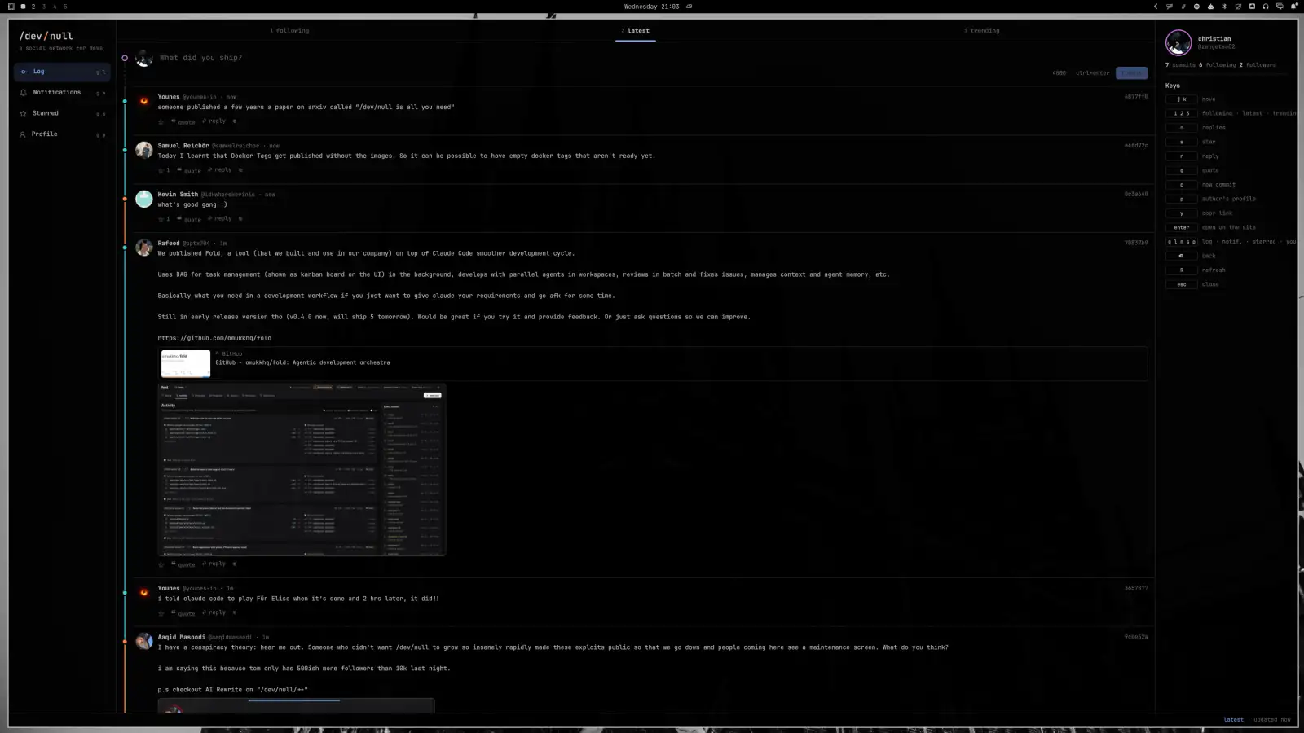Open Starred in the sidebar
Screen dimensions: 1304x733
[62, 113]
